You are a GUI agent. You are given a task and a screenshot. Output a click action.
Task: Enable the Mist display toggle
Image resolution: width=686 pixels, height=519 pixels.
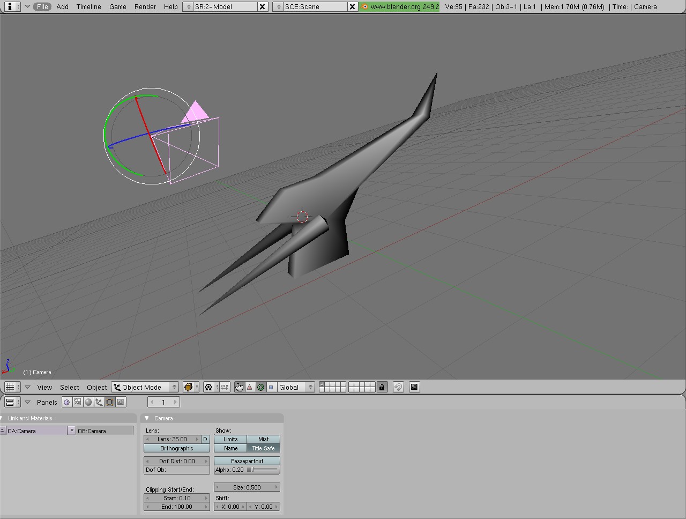[x=263, y=439]
